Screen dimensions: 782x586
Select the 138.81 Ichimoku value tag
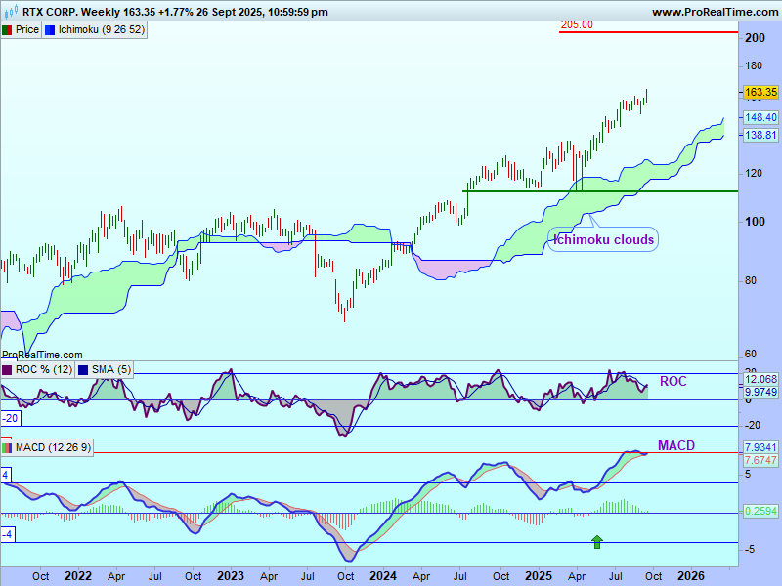pyautogui.click(x=760, y=135)
